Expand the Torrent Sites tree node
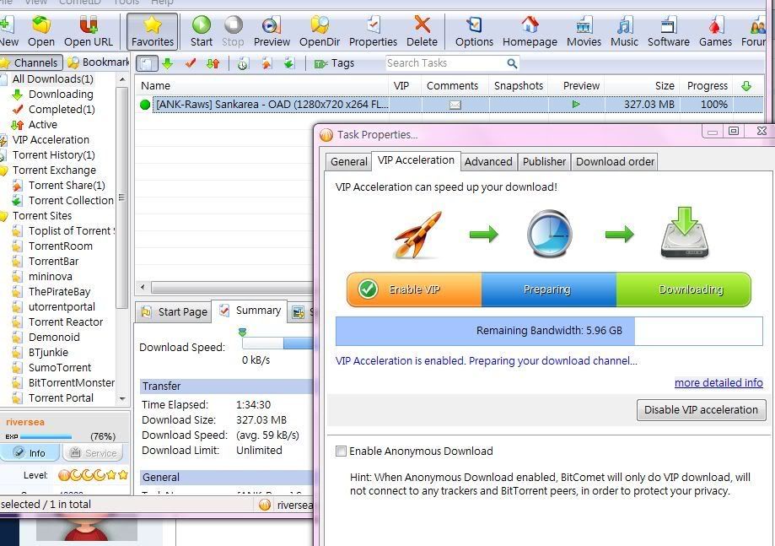The height and width of the screenshot is (546, 775). [4, 216]
